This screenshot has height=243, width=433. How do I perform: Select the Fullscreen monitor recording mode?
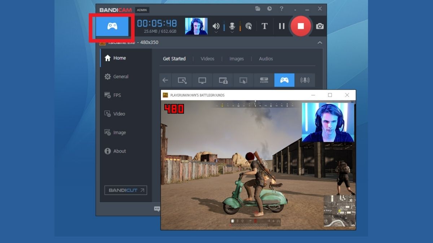click(202, 80)
